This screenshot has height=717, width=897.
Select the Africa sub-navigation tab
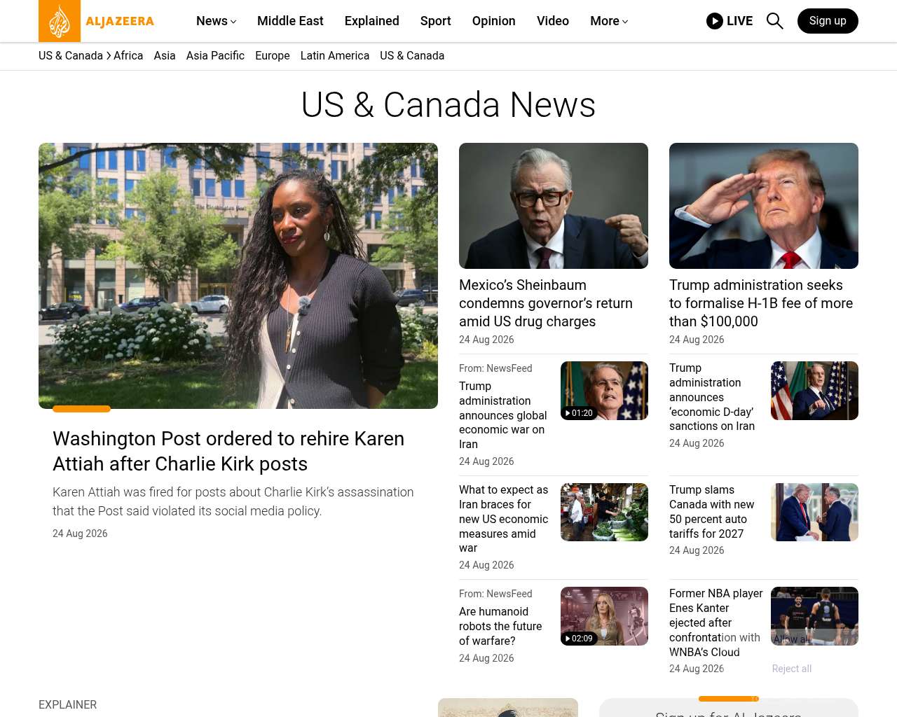128,56
